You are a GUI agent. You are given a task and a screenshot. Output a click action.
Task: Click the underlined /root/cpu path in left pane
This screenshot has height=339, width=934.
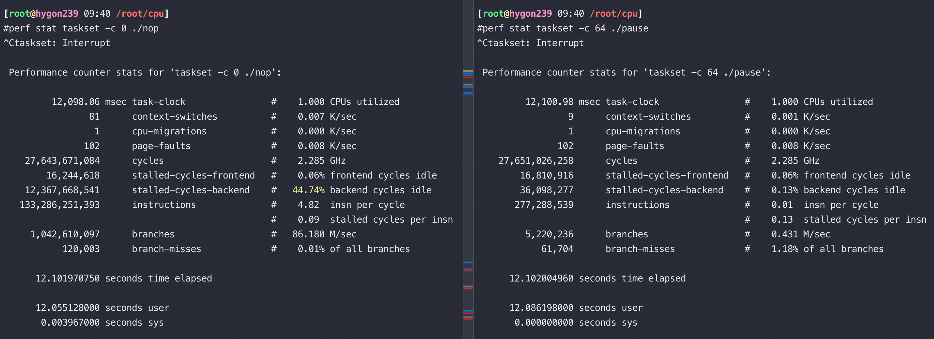(x=140, y=14)
